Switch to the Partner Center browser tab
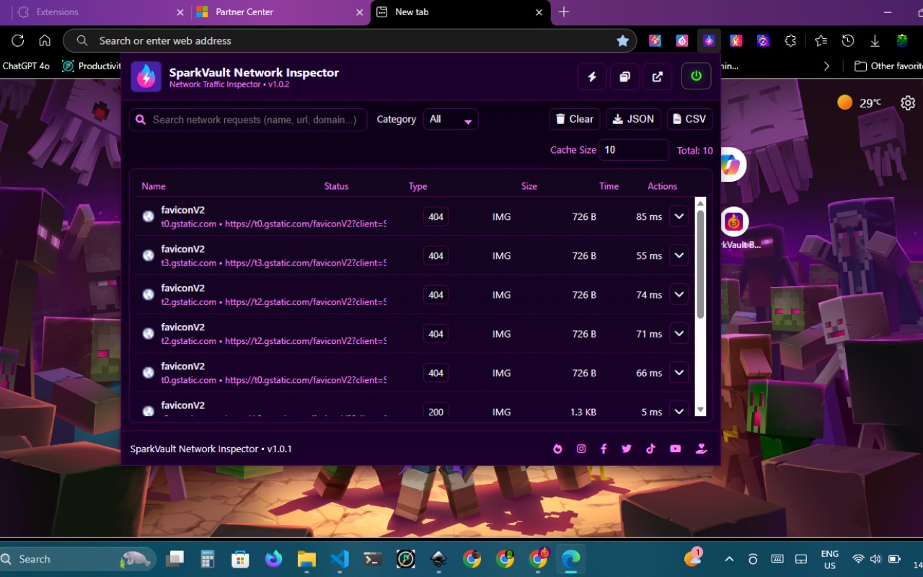This screenshot has width=923, height=577. click(280, 12)
